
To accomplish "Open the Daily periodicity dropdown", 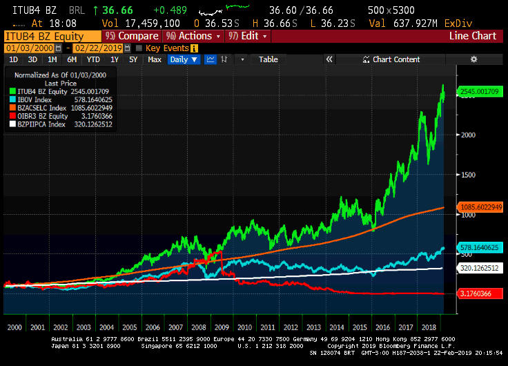I will [x=184, y=59].
